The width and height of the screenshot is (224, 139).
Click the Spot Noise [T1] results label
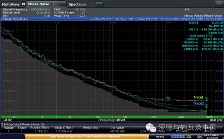coord(201,36)
